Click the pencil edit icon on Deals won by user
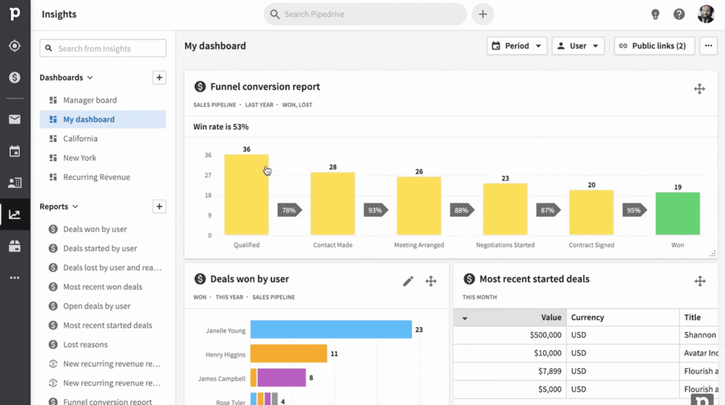Viewport: 725px width, 405px height. (408, 281)
